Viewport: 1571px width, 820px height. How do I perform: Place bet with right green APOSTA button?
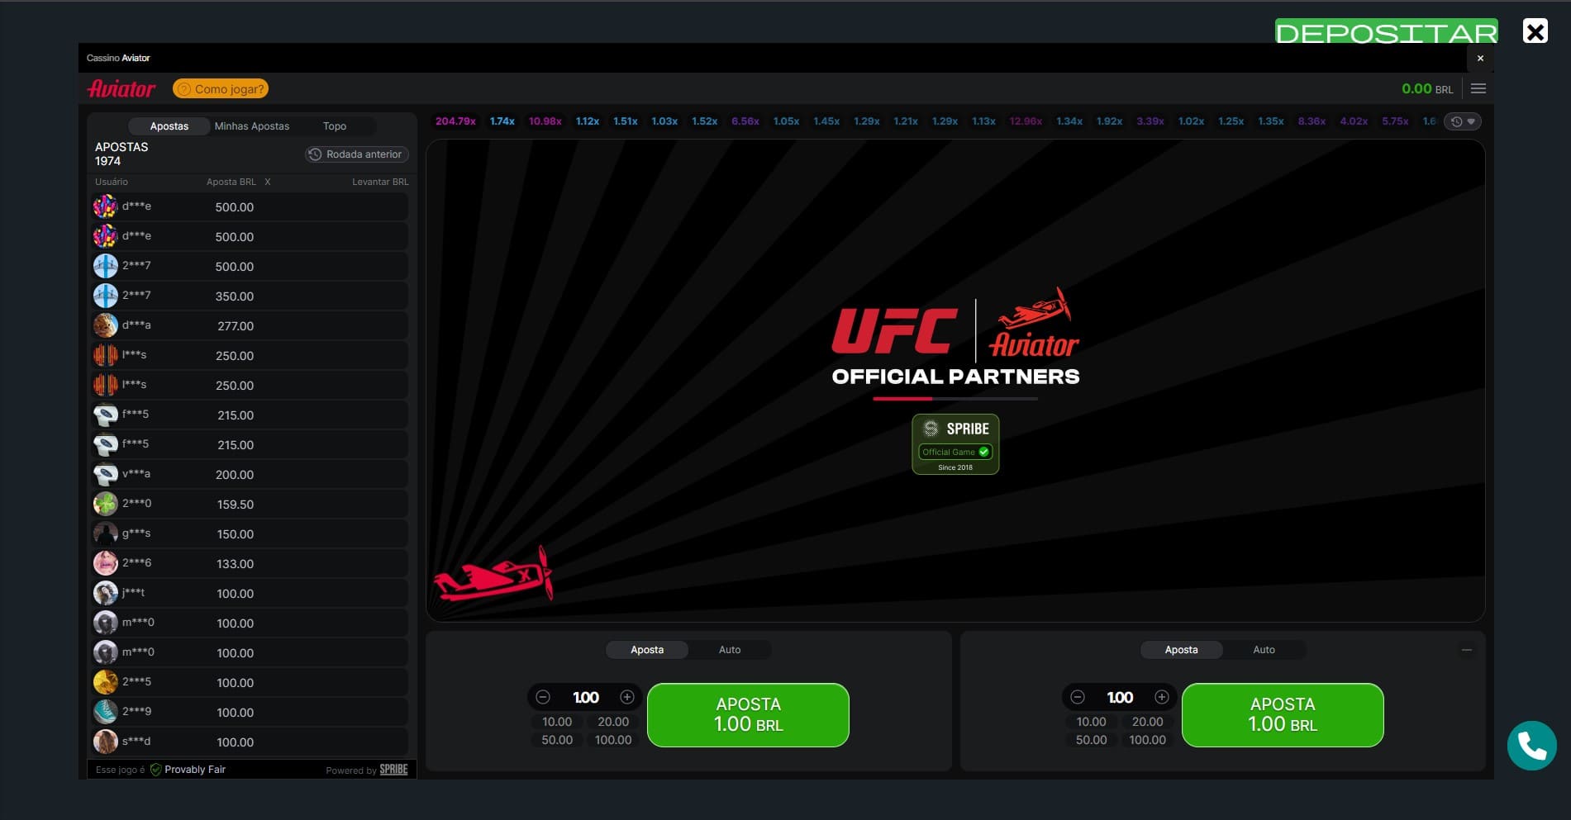pyautogui.click(x=1283, y=715)
